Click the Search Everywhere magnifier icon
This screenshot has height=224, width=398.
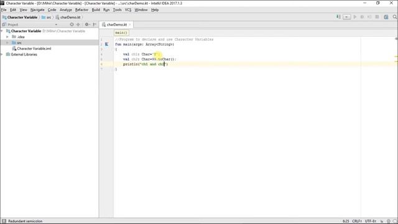[x=395, y=17]
